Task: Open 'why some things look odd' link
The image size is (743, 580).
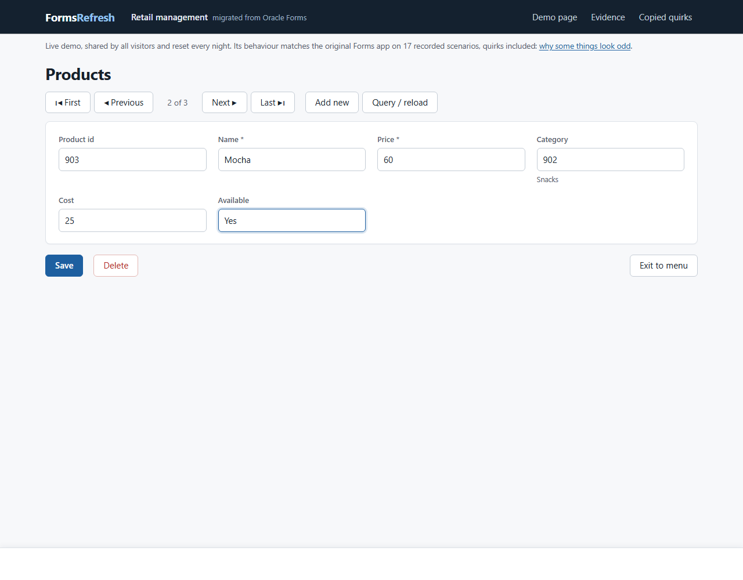Action: (x=585, y=46)
